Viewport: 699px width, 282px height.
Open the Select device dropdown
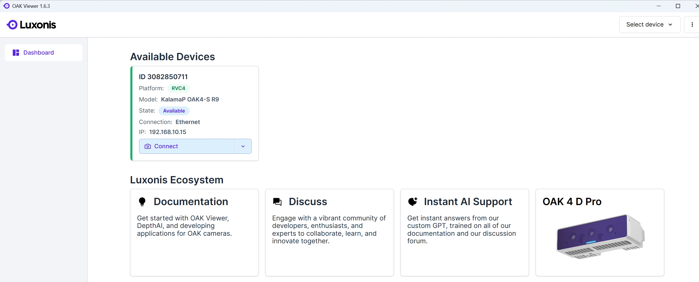pyautogui.click(x=649, y=25)
